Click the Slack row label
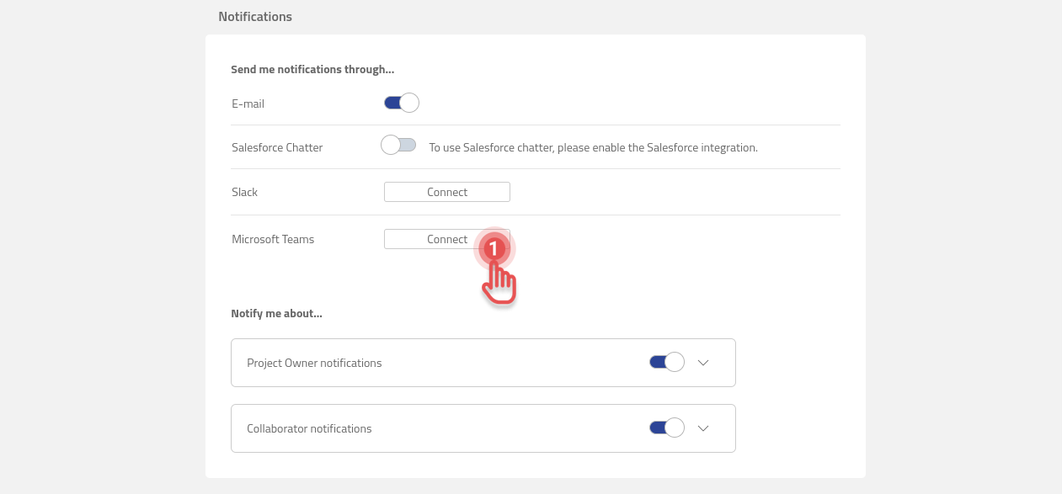Image resolution: width=1062 pixels, height=494 pixels. tap(244, 192)
